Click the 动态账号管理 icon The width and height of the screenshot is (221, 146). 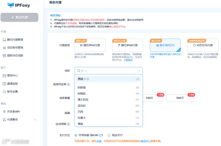[x=4, y=48]
